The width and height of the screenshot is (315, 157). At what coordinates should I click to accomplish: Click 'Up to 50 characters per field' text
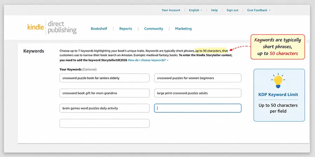pyautogui.click(x=278, y=108)
